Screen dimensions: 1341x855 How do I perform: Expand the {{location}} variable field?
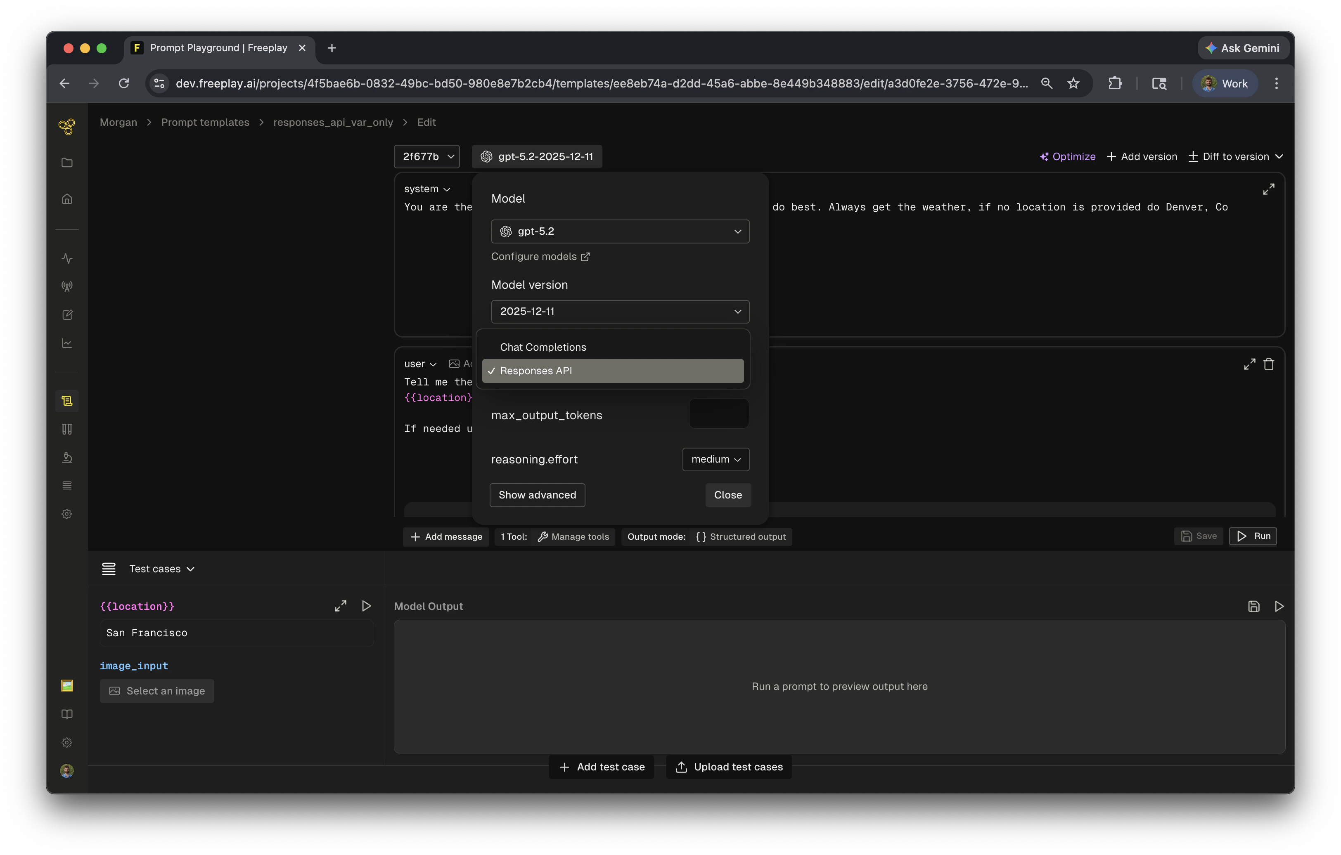(340, 606)
